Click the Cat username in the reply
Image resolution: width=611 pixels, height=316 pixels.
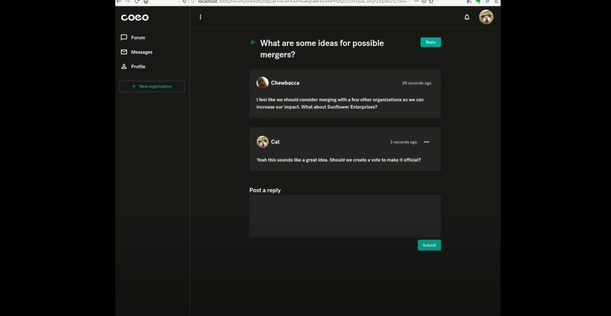pyautogui.click(x=275, y=142)
